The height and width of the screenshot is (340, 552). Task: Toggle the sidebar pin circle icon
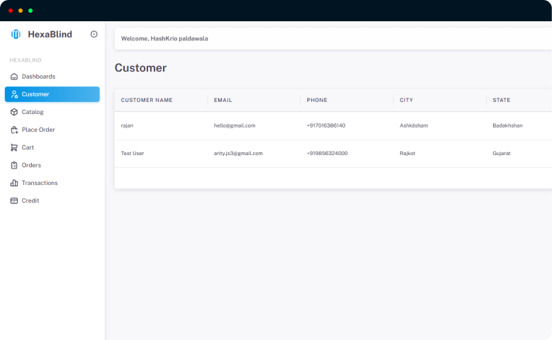click(x=94, y=34)
